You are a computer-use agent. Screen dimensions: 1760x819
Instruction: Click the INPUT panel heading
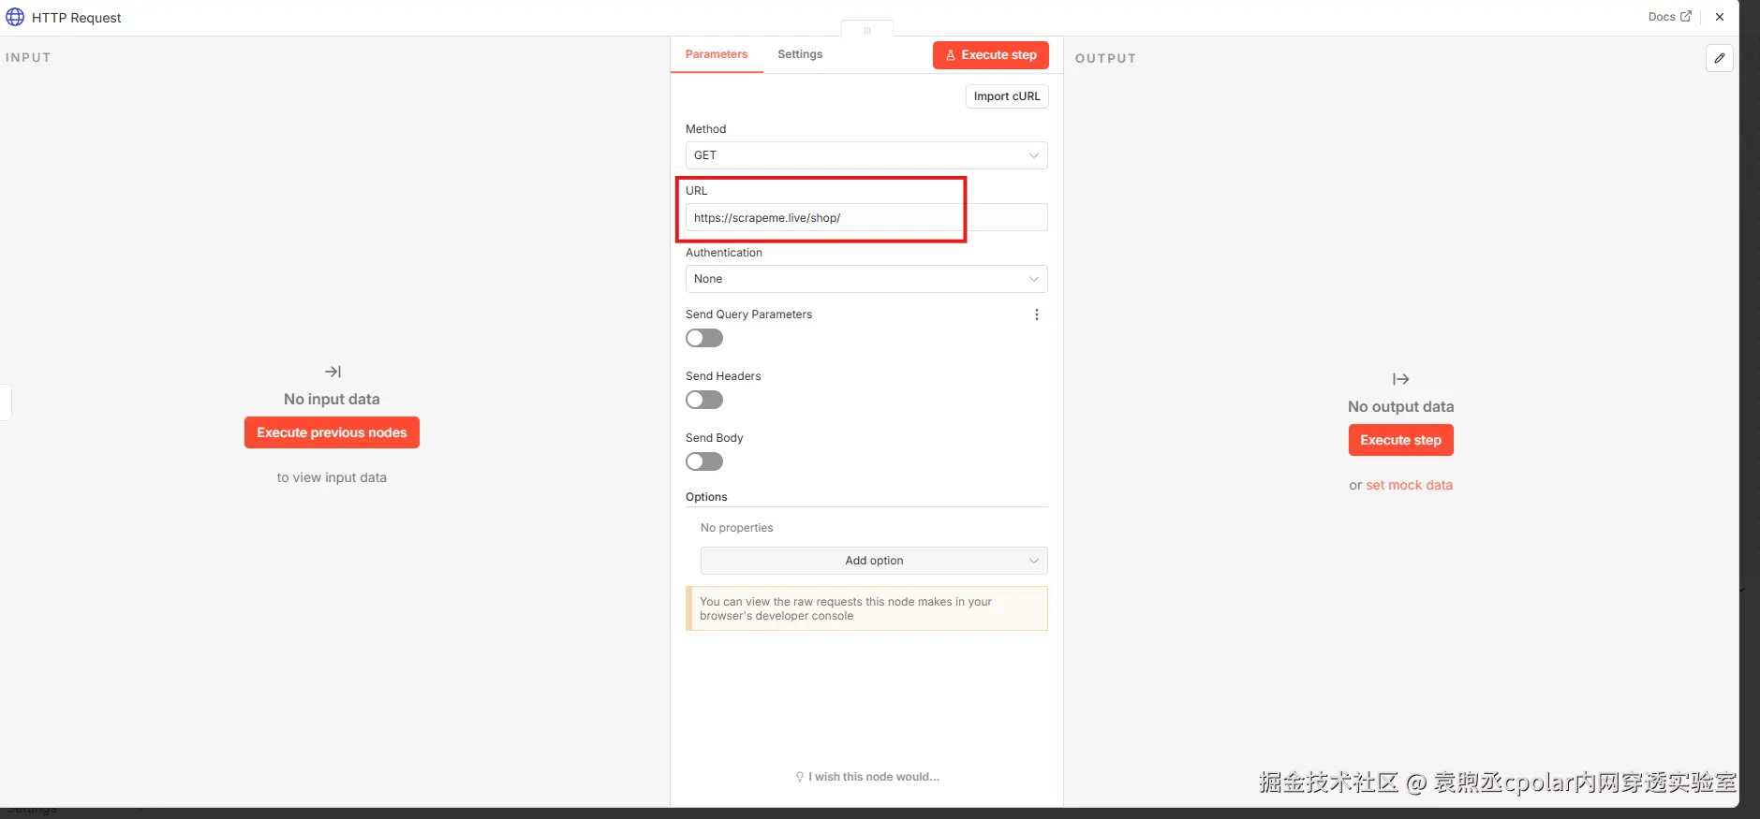click(x=28, y=57)
